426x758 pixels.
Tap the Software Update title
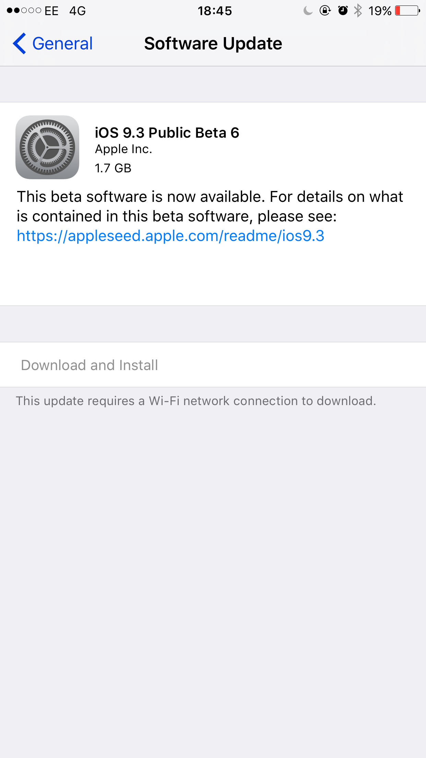click(213, 44)
